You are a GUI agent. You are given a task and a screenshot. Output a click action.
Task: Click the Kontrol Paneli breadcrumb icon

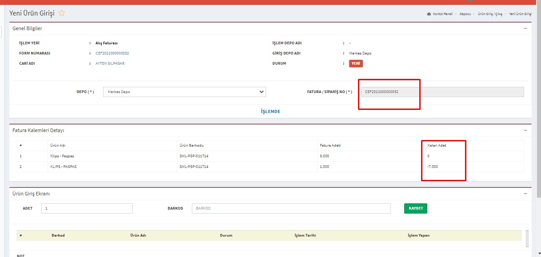click(x=429, y=14)
